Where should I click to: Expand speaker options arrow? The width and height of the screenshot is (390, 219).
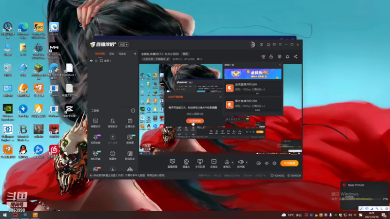(x=247, y=163)
